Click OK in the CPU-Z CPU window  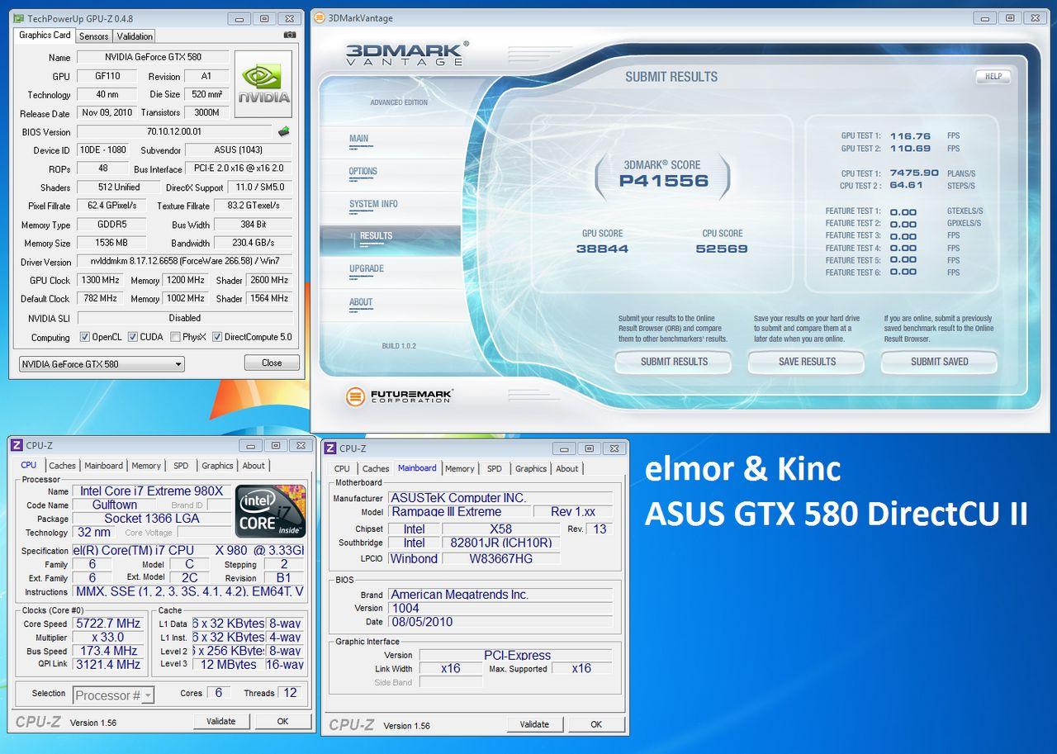(282, 721)
